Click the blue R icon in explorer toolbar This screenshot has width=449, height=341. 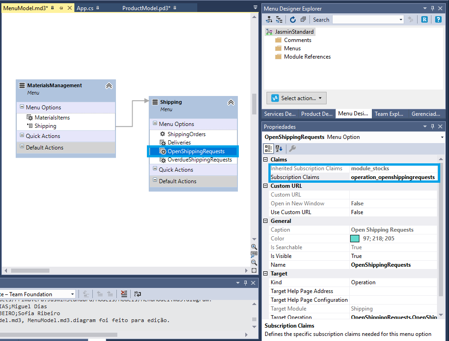(425, 19)
